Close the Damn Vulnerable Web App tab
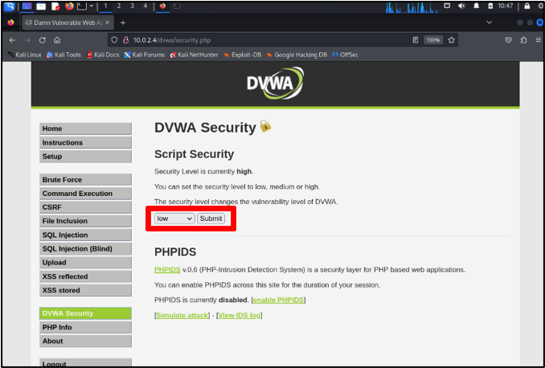This screenshot has width=545, height=368. click(107, 22)
